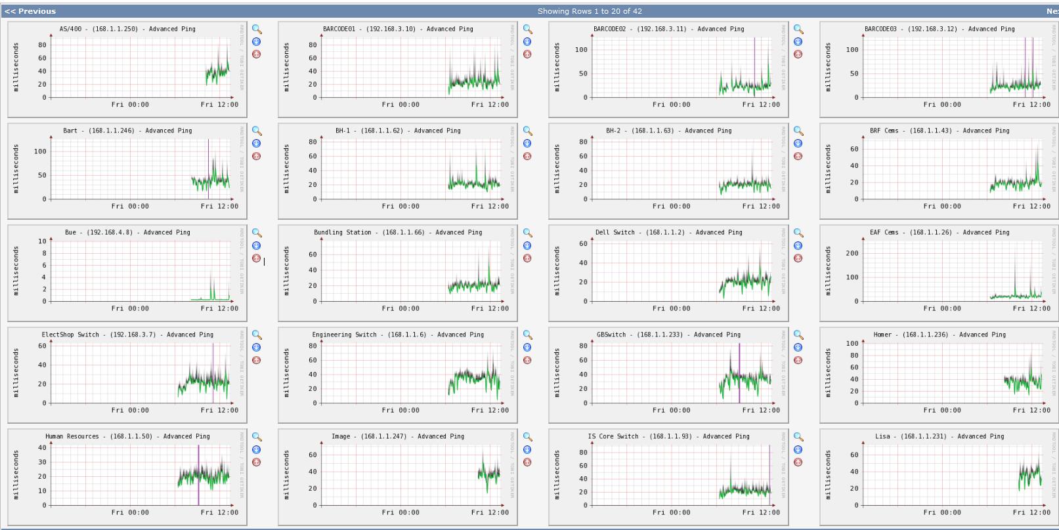Screen dimensions: 1059x530
Task: Click red page-top arrow beside Bart graph
Action: click(x=257, y=156)
